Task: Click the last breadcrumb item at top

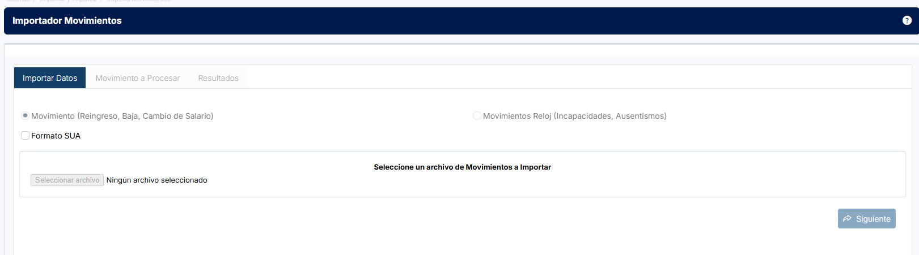Action: pos(138,1)
